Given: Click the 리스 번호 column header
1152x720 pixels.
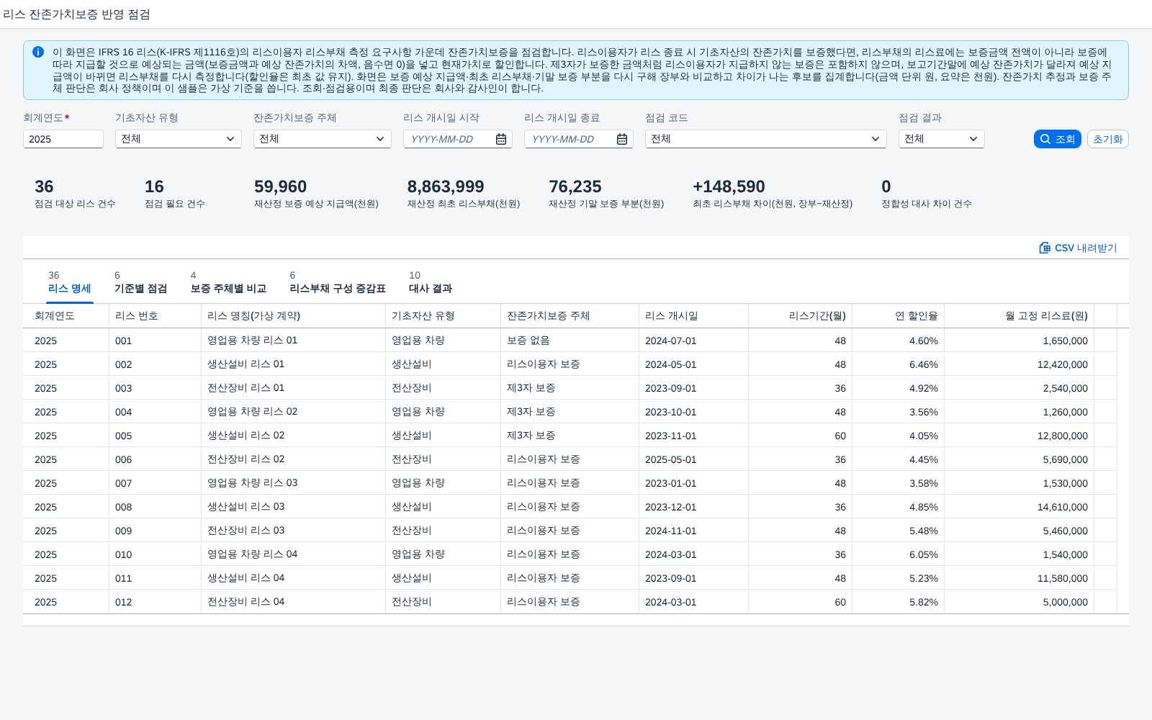Looking at the screenshot, I should (x=156, y=315).
